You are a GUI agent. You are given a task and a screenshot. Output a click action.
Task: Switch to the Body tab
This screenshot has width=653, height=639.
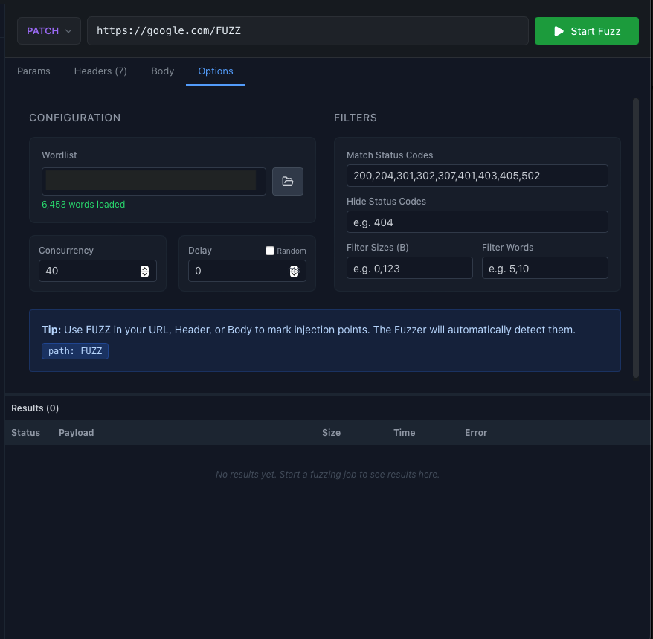(x=162, y=71)
